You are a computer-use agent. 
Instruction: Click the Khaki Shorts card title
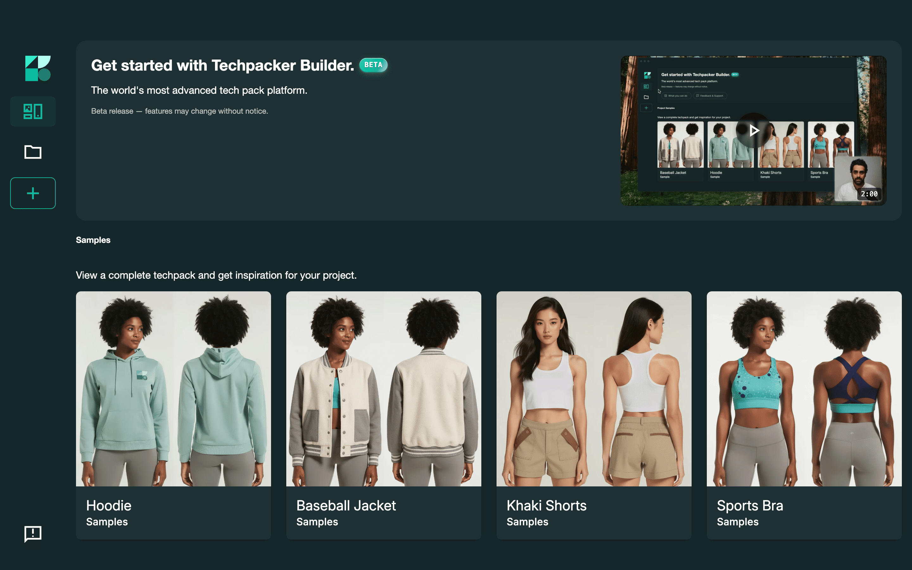pyautogui.click(x=547, y=505)
